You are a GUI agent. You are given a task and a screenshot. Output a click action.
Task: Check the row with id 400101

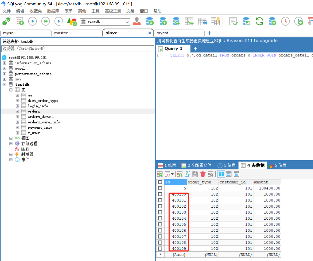(x=160, y=200)
